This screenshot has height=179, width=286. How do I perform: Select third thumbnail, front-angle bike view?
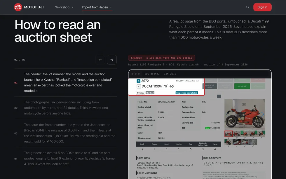[245, 134]
